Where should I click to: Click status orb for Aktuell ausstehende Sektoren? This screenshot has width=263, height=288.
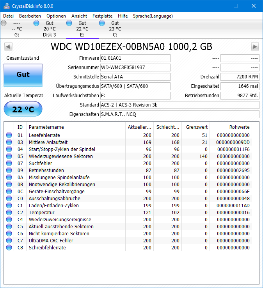pyautogui.click(x=9, y=226)
